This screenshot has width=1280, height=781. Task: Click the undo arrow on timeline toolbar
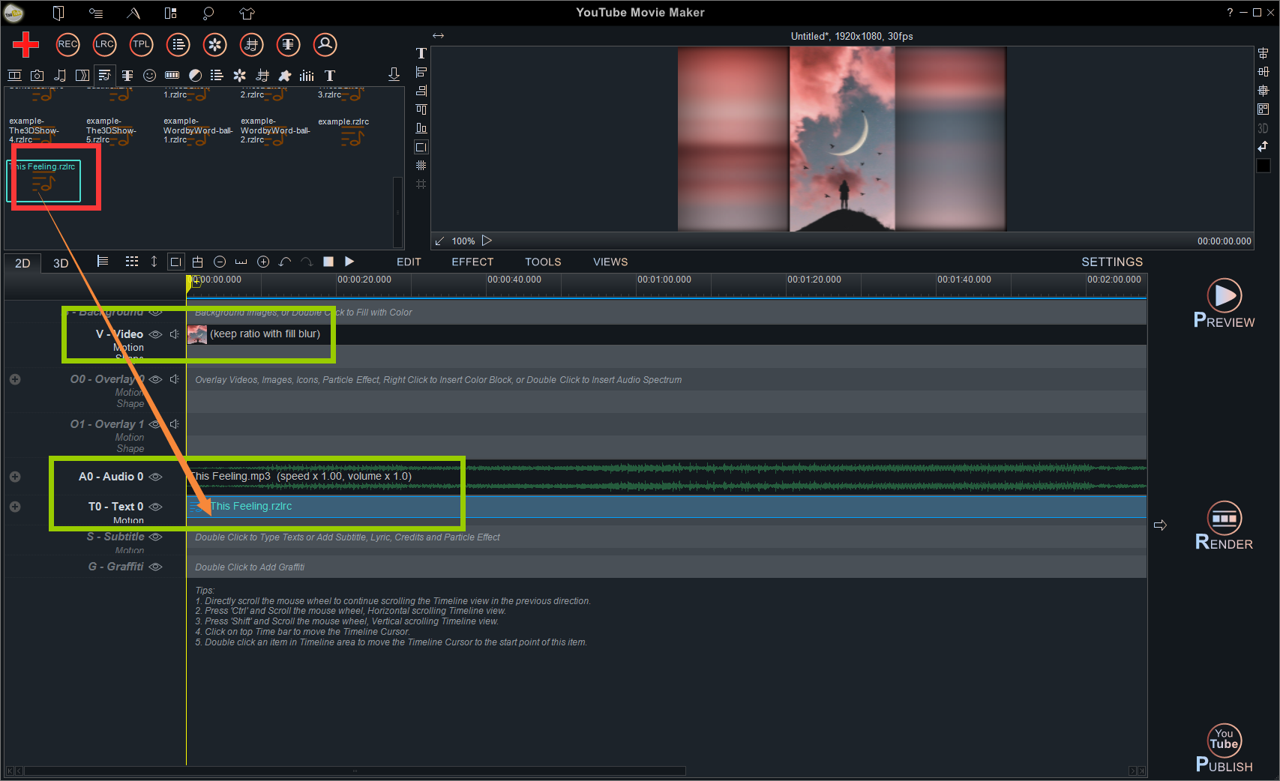(x=285, y=262)
